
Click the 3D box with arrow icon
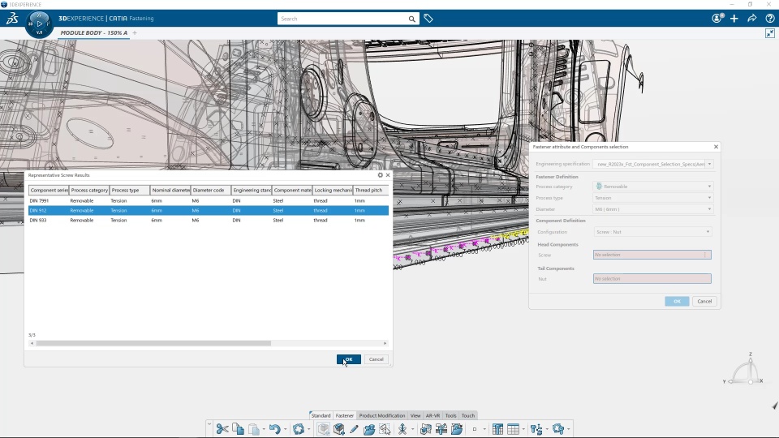click(339, 428)
